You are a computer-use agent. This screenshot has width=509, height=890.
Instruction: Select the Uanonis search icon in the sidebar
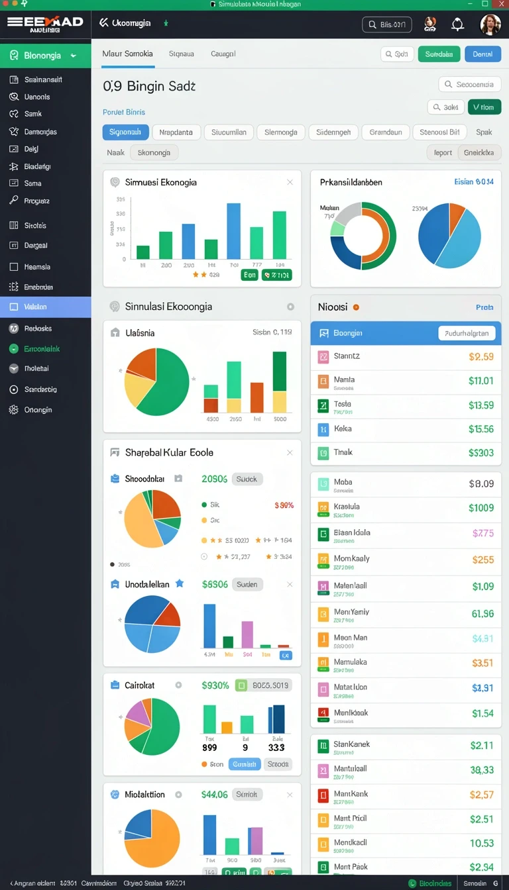(13, 97)
